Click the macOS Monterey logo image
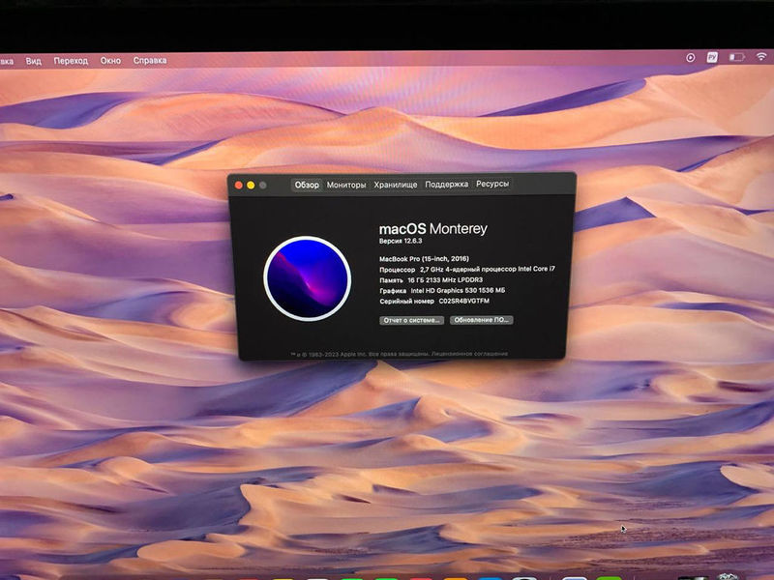Viewport: 774px width, 580px height. (x=307, y=278)
